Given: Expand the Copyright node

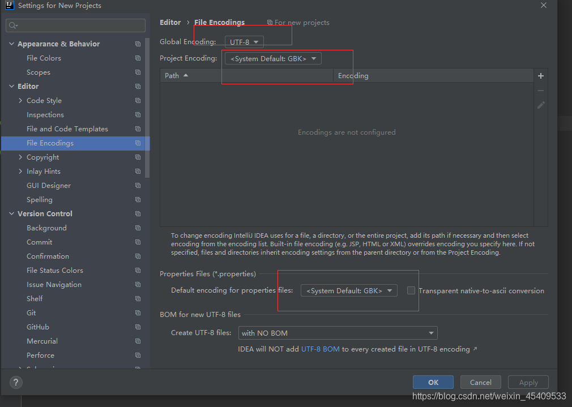Looking at the screenshot, I should 20,157.
